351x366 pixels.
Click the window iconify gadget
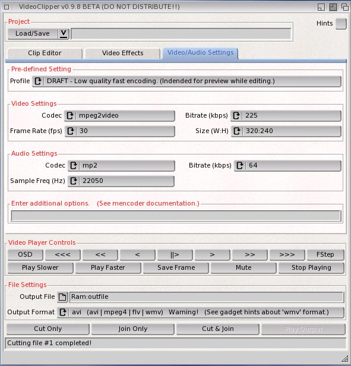[321, 7]
